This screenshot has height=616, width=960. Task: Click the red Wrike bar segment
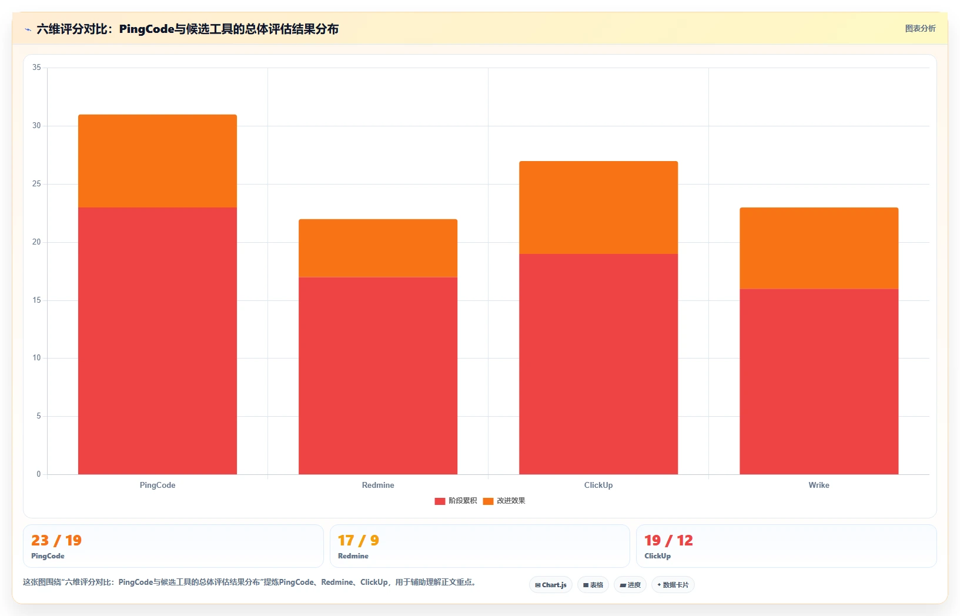(819, 381)
